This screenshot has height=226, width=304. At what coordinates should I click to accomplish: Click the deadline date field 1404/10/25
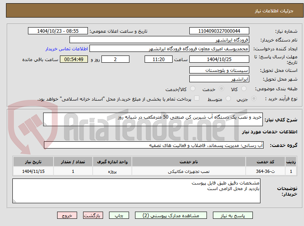[219, 59]
